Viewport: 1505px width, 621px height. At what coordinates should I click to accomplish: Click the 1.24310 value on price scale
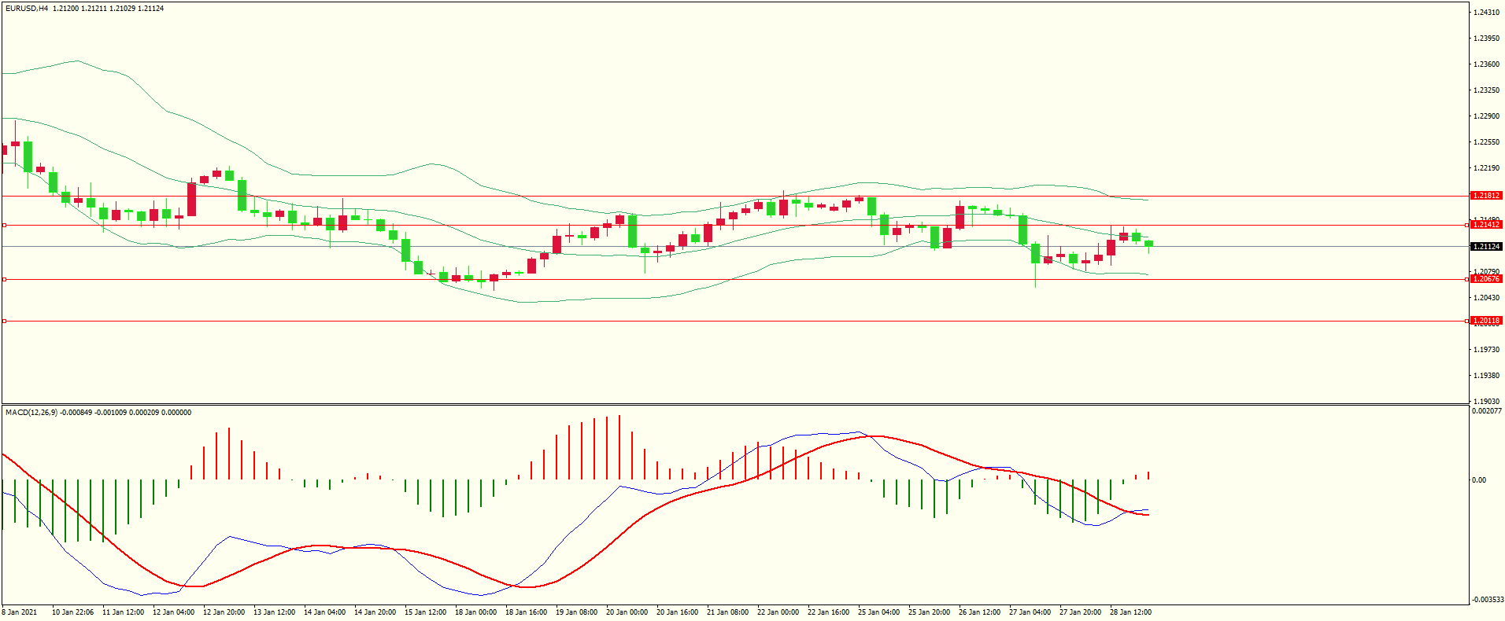click(x=1486, y=13)
